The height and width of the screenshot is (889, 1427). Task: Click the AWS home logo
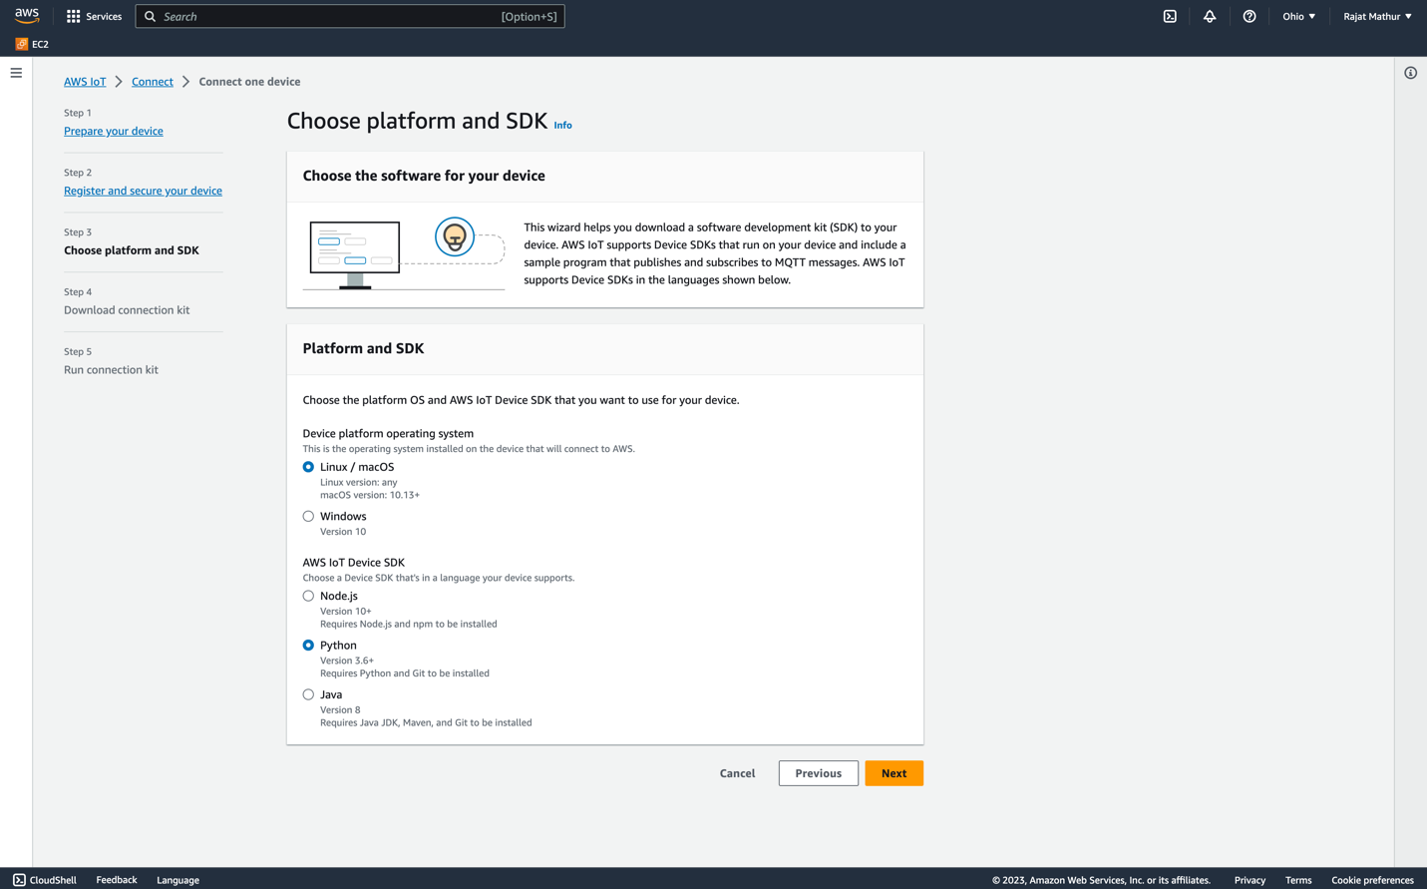26,15
